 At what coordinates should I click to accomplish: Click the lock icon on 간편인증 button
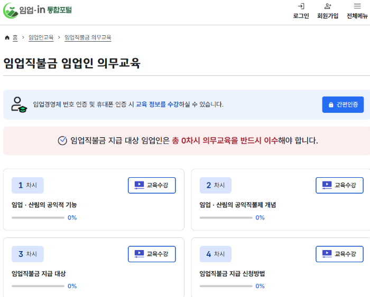coord(331,104)
